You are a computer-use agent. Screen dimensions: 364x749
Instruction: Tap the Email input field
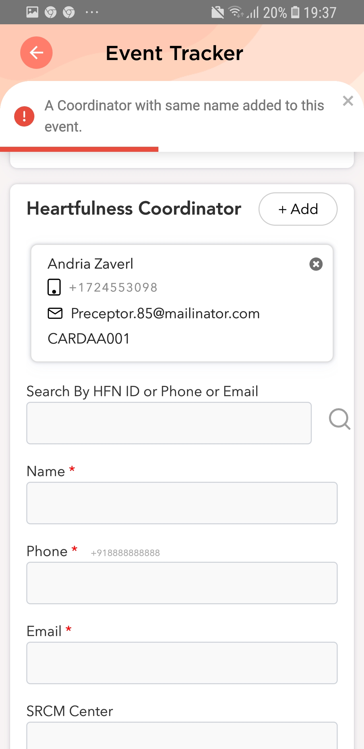point(182,663)
